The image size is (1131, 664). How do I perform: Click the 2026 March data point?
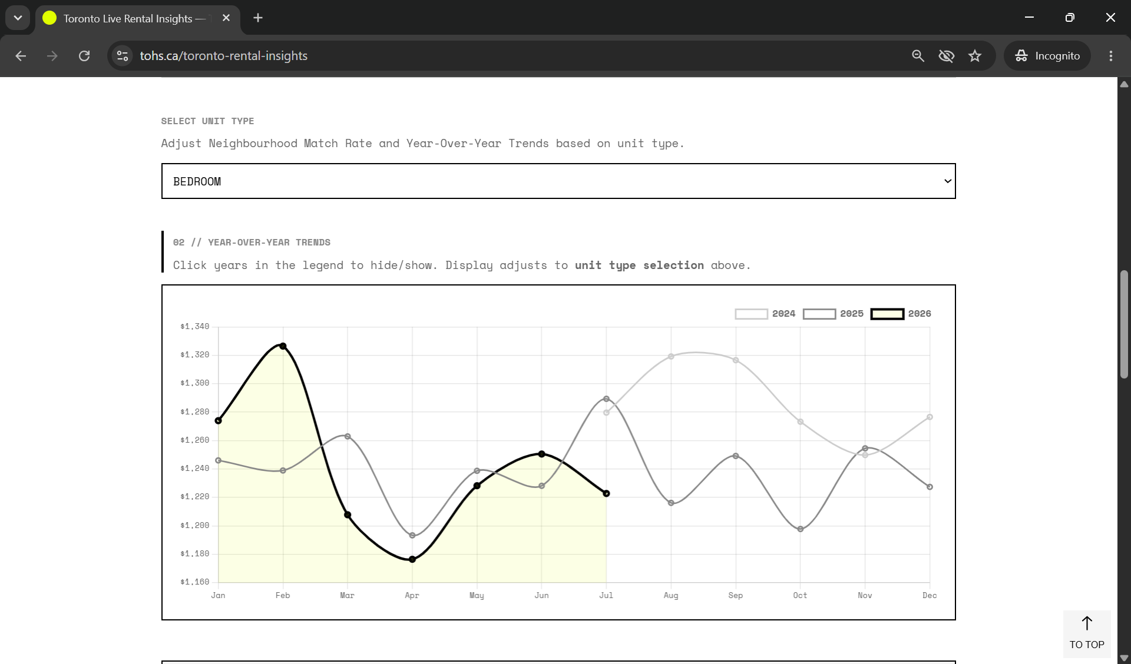348,515
